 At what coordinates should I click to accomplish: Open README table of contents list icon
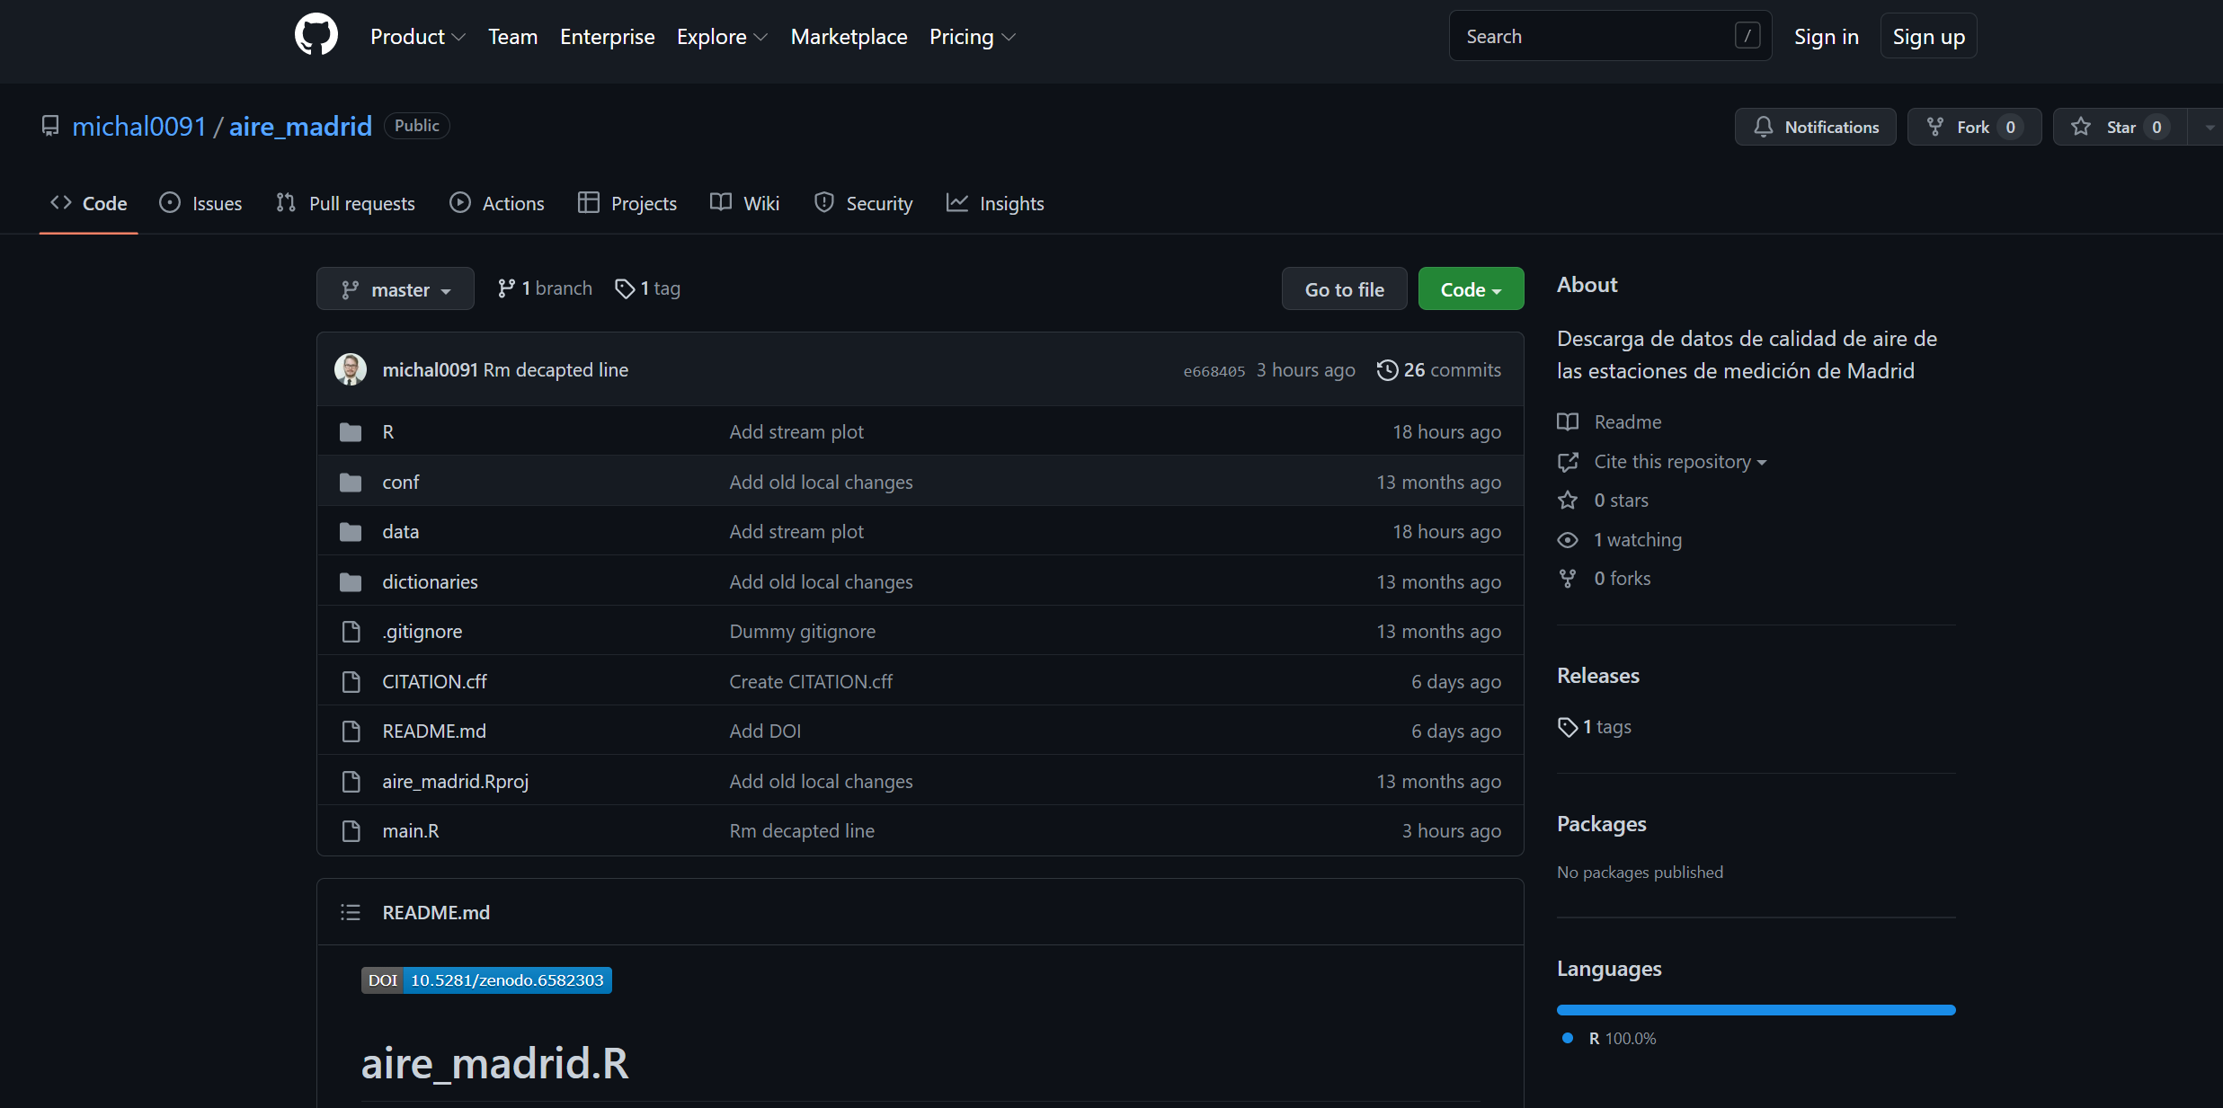pyautogui.click(x=351, y=912)
